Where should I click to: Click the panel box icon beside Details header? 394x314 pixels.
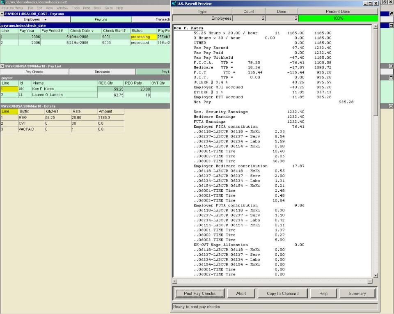tap(391, 106)
